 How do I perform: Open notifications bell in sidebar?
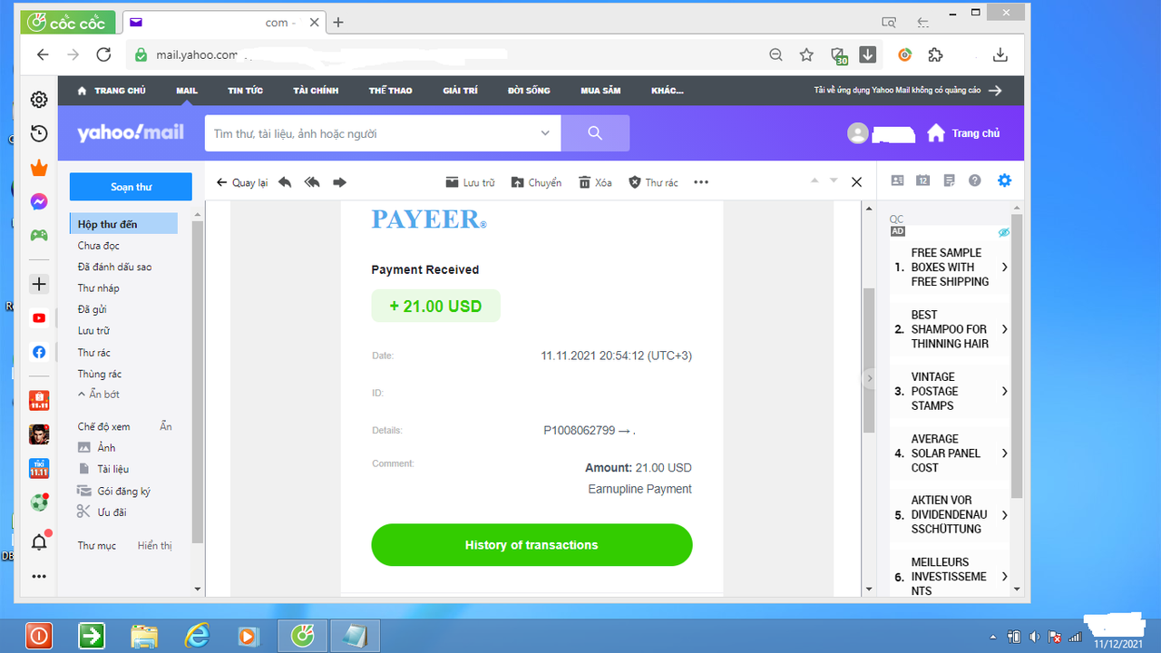coord(39,542)
